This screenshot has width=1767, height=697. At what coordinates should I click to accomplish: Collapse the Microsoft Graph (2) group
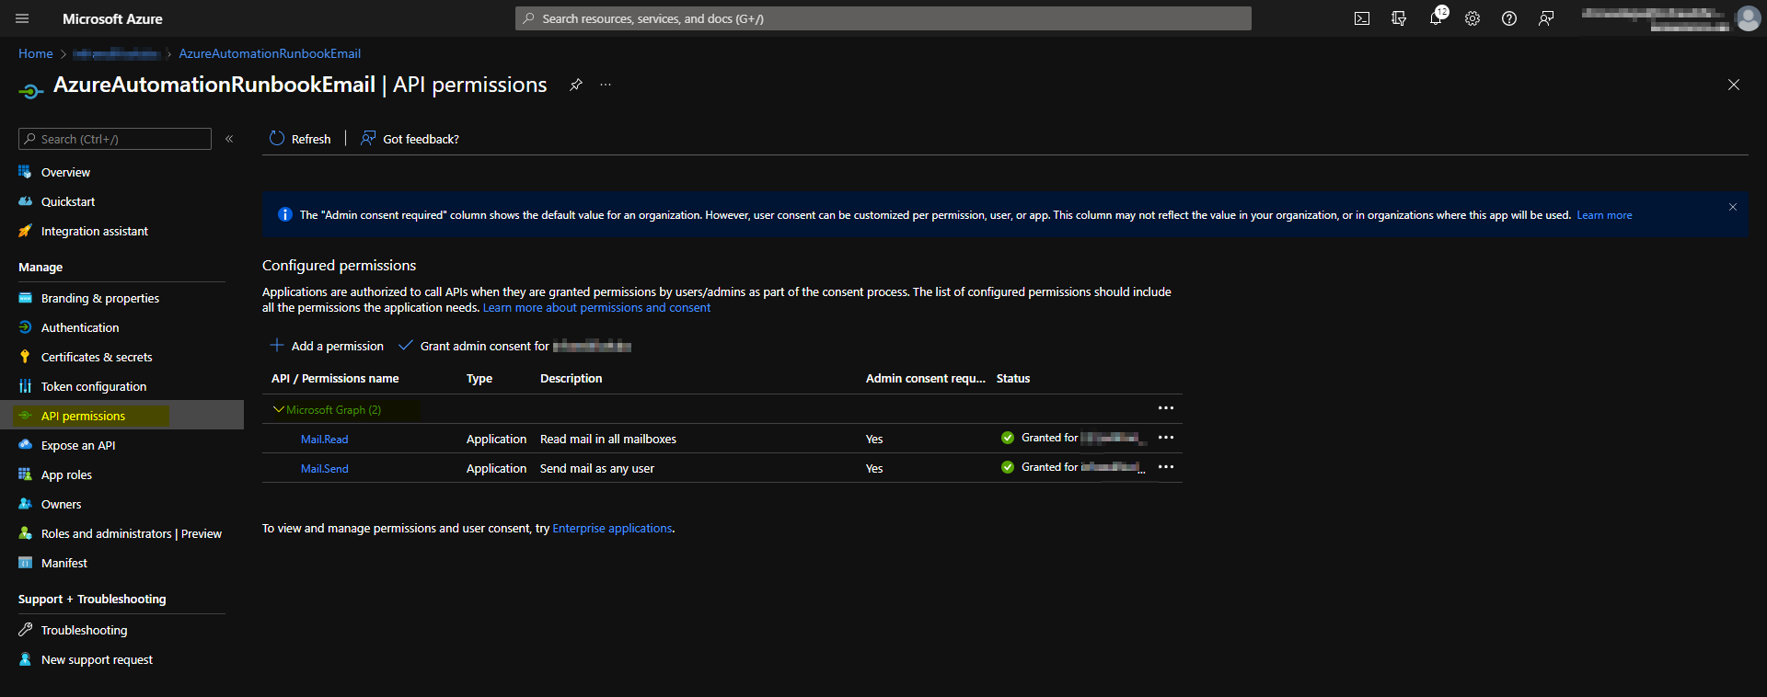click(279, 409)
